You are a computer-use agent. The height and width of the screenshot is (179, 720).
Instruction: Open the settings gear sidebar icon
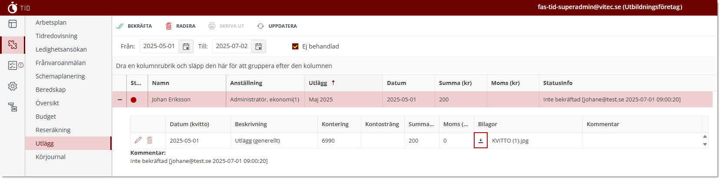13,86
